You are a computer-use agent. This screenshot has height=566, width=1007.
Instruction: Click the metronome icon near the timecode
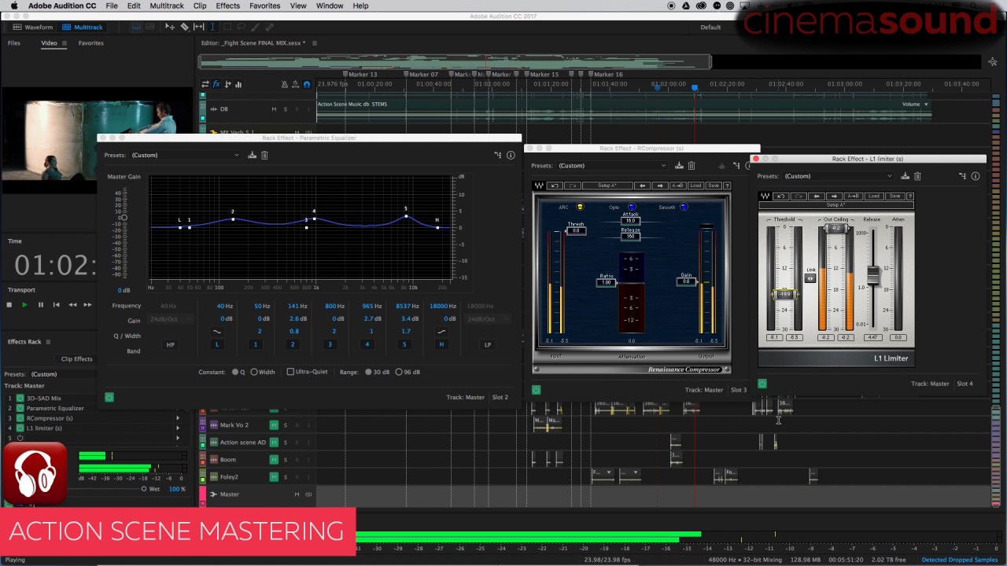285,84
